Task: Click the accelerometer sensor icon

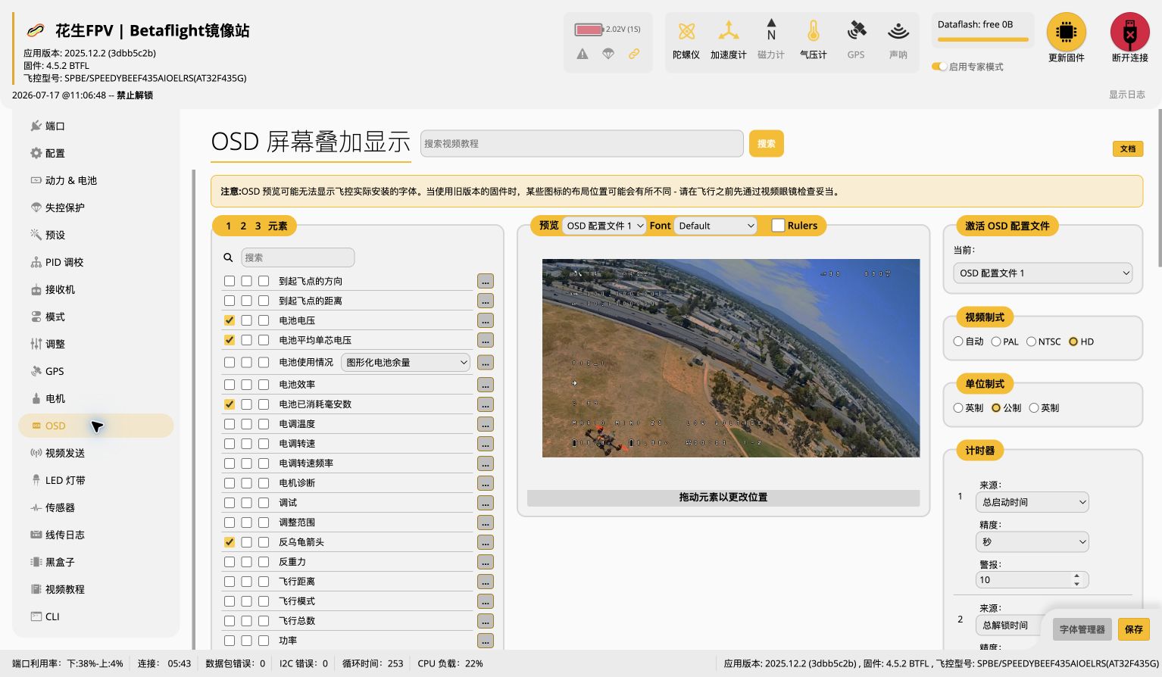Action: coord(728,32)
